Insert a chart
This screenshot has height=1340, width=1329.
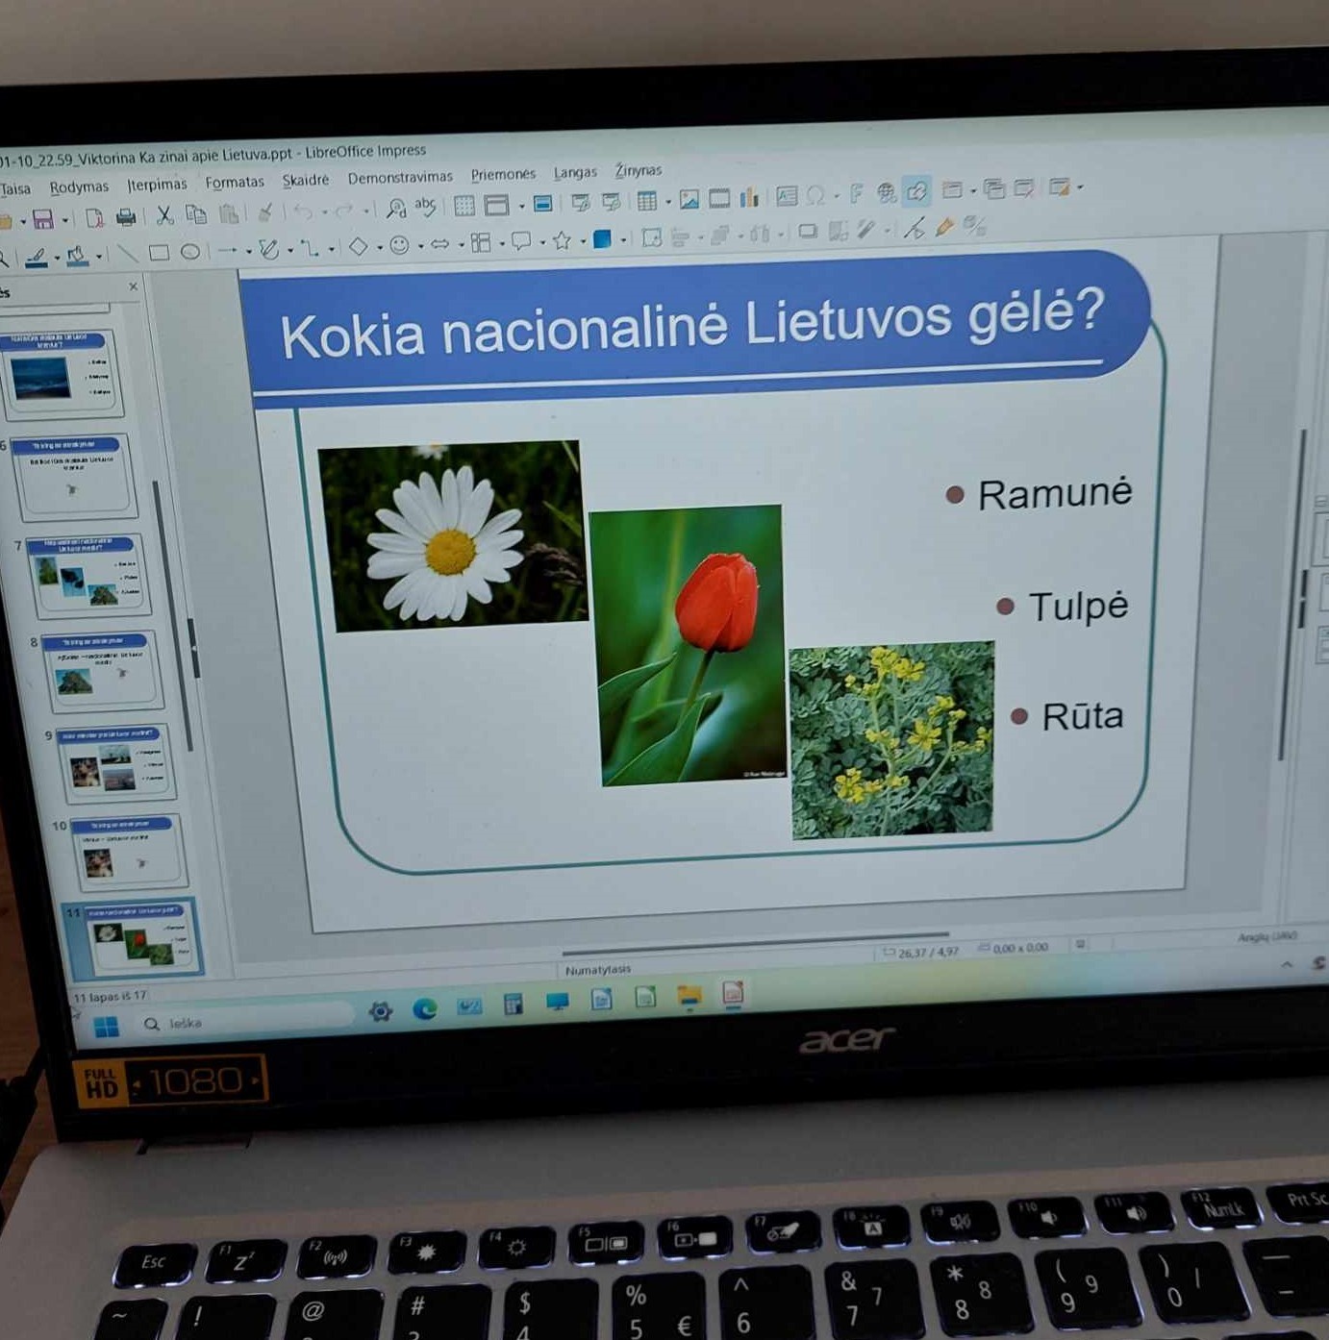click(749, 197)
